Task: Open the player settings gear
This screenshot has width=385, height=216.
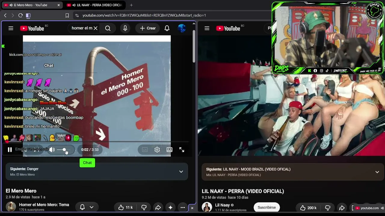Action: [157, 149]
